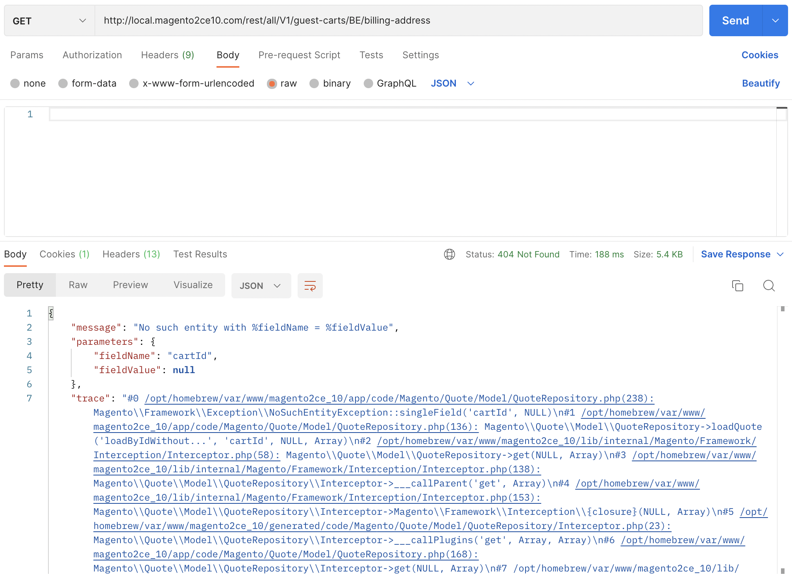Copy the response body with the copy icon
Viewport: 792px width, 577px height.
737,286
